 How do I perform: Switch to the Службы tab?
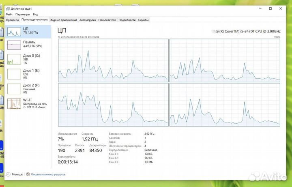pos(144,20)
